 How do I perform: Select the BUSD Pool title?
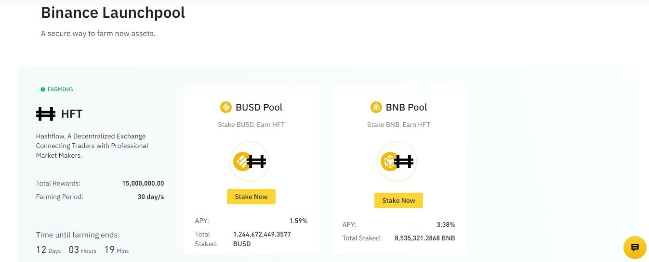coord(259,107)
